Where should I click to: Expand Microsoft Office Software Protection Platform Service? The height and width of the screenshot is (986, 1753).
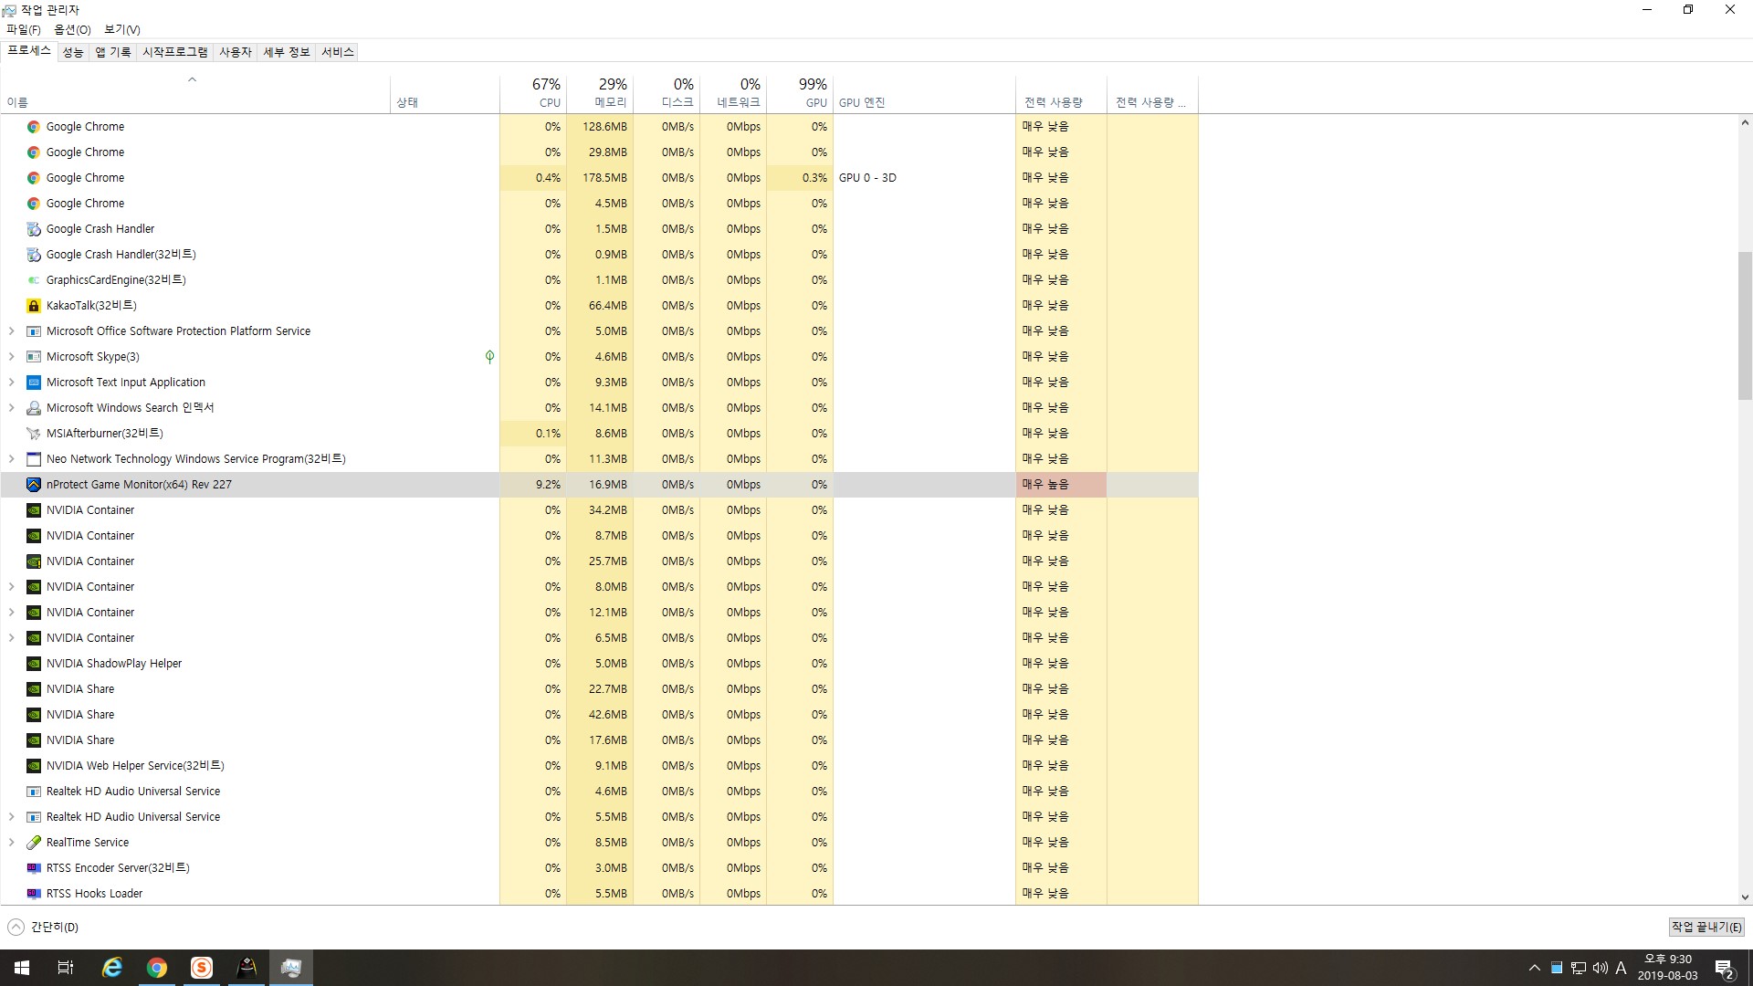point(11,331)
